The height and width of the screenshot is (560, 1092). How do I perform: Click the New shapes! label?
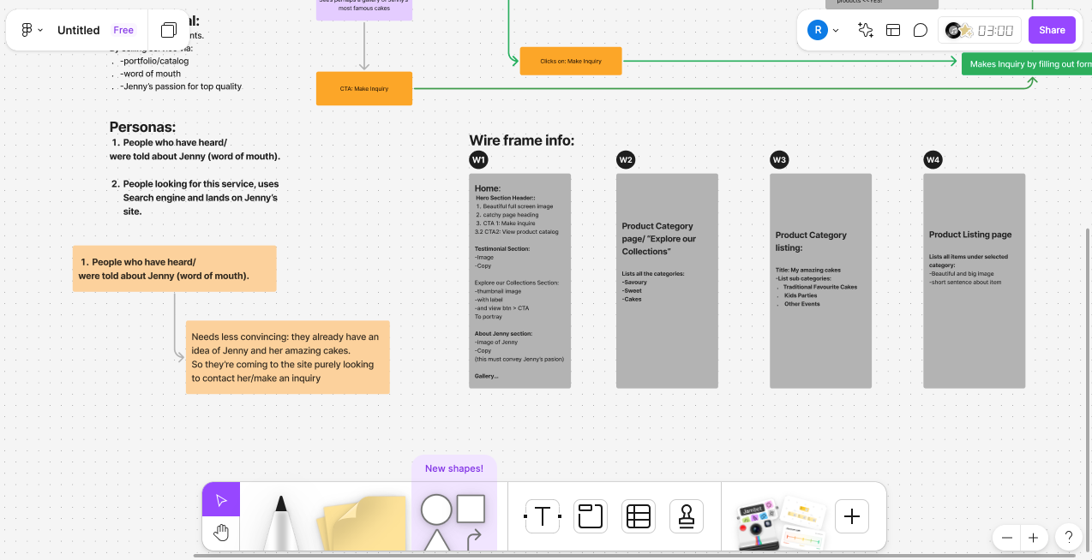click(454, 468)
